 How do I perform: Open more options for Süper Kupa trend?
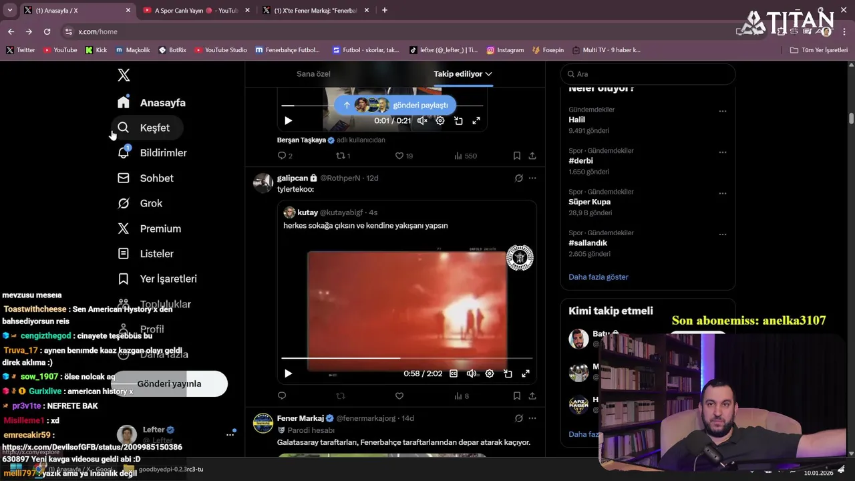(722, 194)
